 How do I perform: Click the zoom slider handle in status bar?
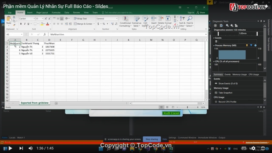(187, 107)
